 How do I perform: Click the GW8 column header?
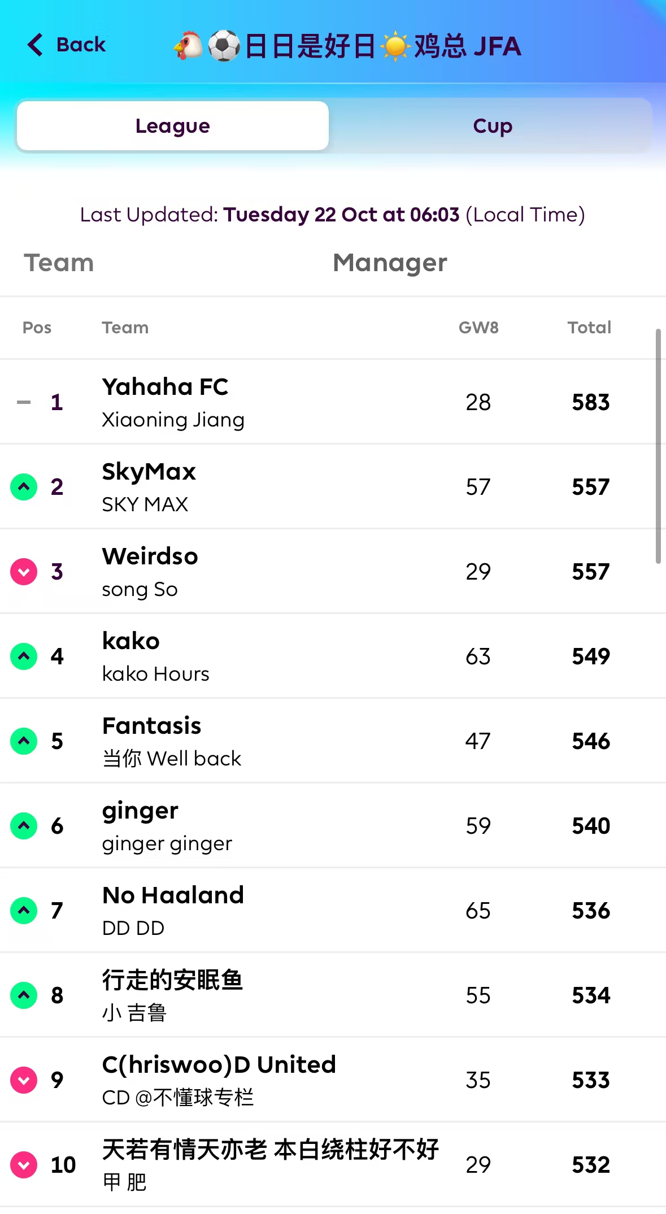click(x=478, y=328)
